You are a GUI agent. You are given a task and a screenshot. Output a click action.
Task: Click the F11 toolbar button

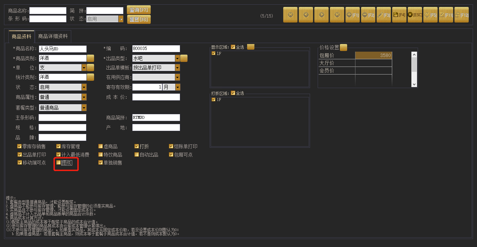(x=446, y=15)
